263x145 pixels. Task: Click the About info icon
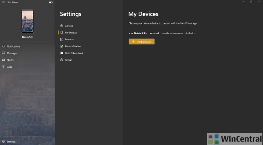point(62,60)
